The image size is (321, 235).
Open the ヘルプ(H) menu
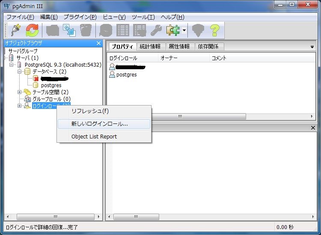(172, 17)
